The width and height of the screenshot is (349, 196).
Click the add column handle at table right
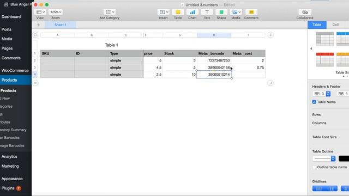(x=270, y=35)
